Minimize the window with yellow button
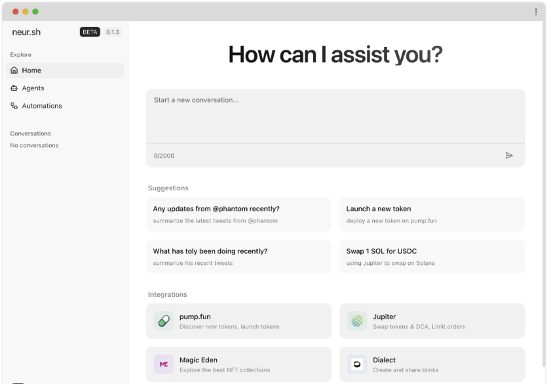The height and width of the screenshot is (384, 551). pos(26,12)
